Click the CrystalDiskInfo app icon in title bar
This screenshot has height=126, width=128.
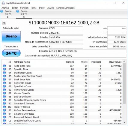click(x=3, y=3)
